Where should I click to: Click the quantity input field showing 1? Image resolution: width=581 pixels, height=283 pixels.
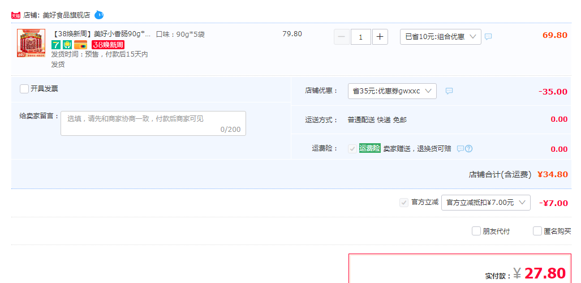point(360,37)
